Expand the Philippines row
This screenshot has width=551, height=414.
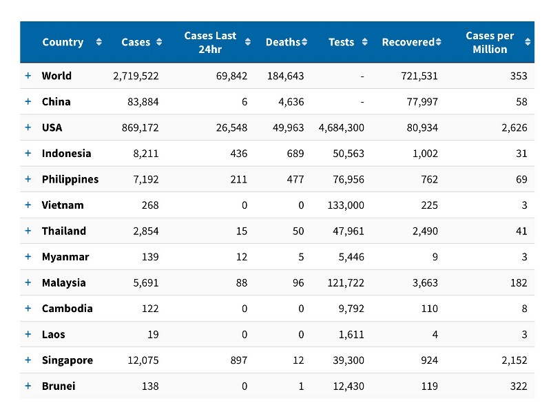(28, 179)
